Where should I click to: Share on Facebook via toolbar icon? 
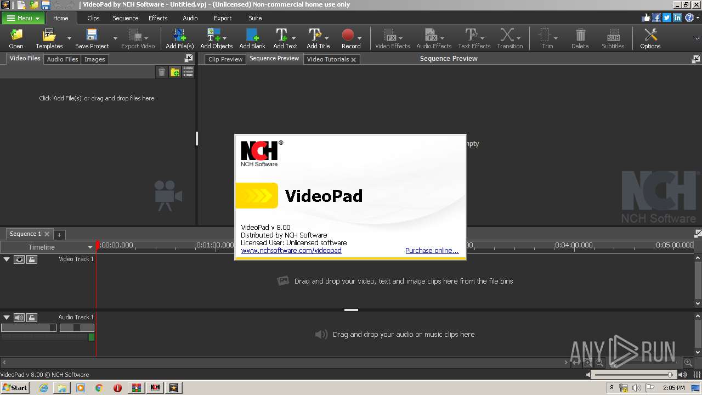pyautogui.click(x=656, y=18)
